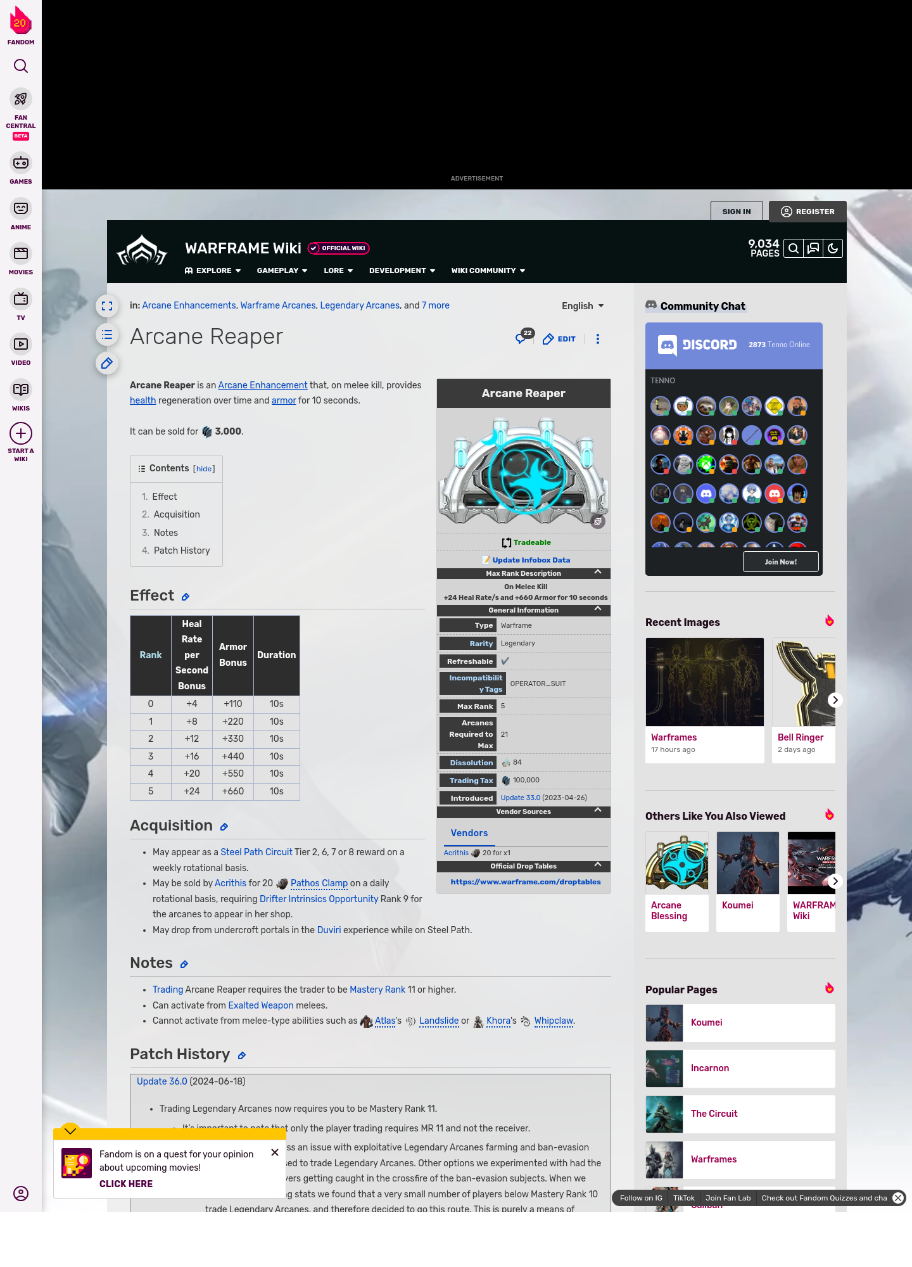Viewport: 912px width, 1267px height.
Task: Open the Arcane Blessing thumbnail card
Action: pyautogui.click(x=677, y=881)
